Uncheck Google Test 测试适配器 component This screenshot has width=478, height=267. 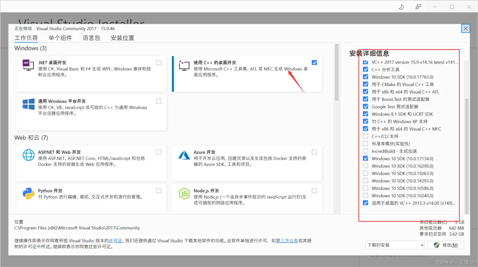coord(366,107)
